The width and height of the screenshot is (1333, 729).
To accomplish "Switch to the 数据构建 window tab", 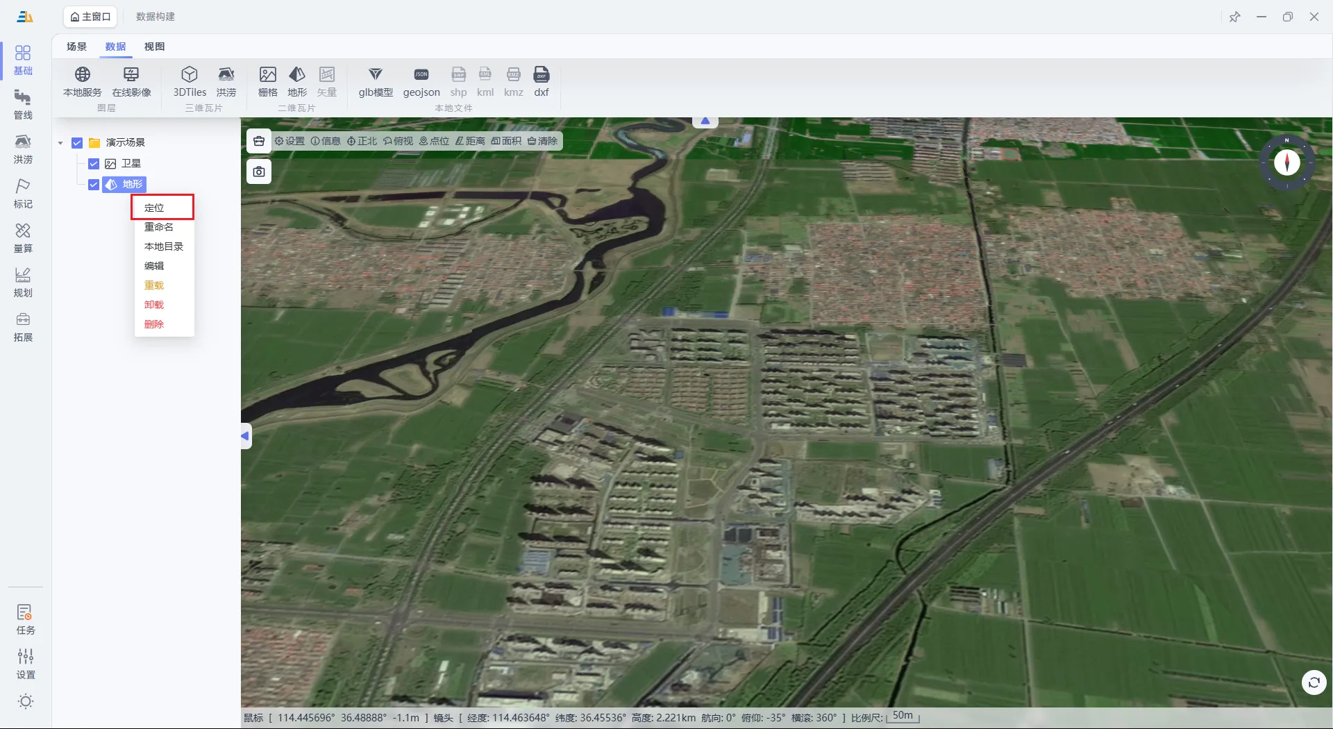I will tap(156, 17).
